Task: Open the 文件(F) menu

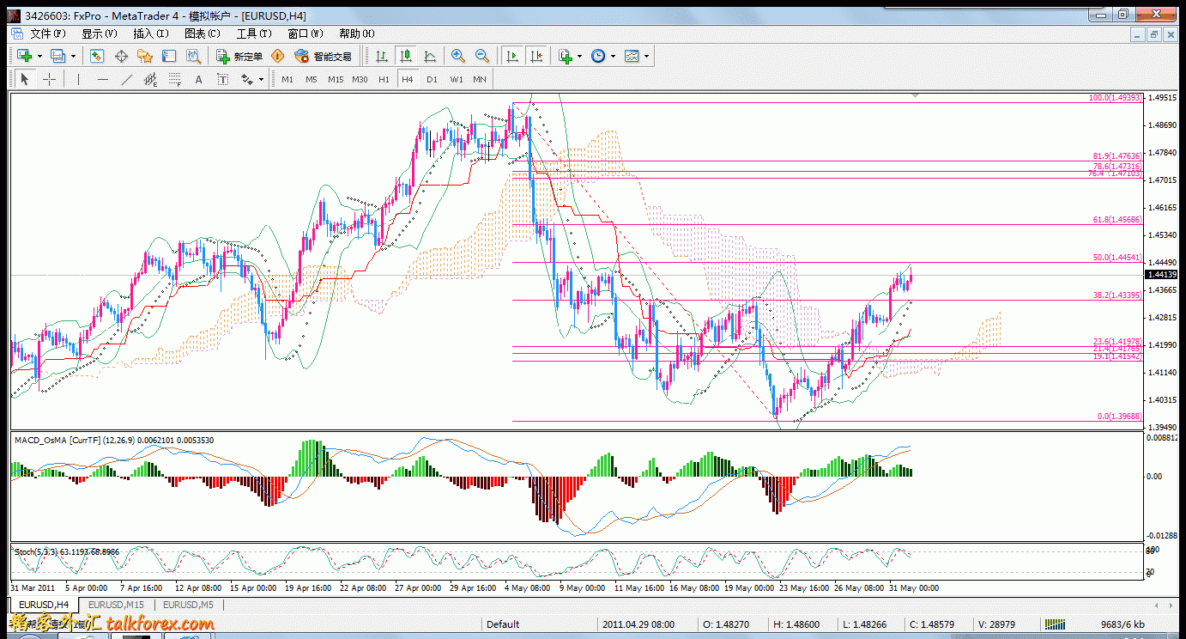Action: (48, 33)
